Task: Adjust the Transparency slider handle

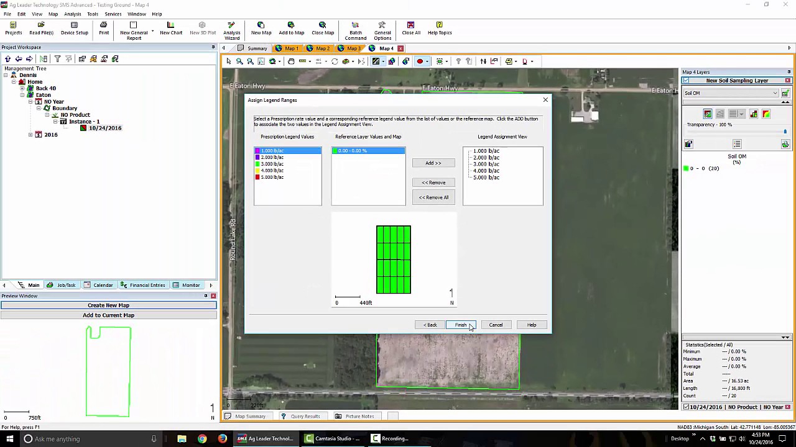Action: (x=785, y=132)
